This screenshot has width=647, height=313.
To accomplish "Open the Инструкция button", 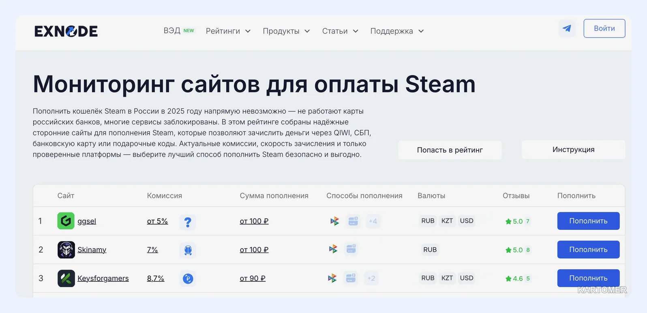I will pos(574,150).
